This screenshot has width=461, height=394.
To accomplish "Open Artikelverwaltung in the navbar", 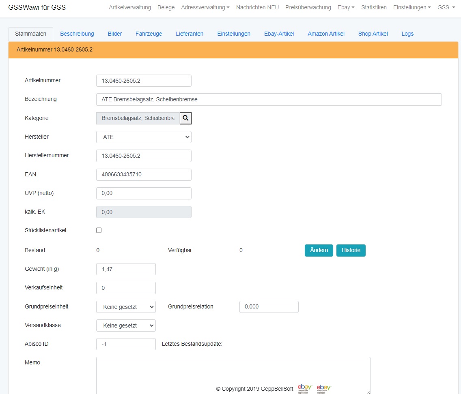I will [x=130, y=7].
